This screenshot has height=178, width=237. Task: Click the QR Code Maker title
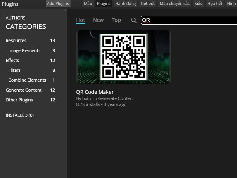coord(95,92)
